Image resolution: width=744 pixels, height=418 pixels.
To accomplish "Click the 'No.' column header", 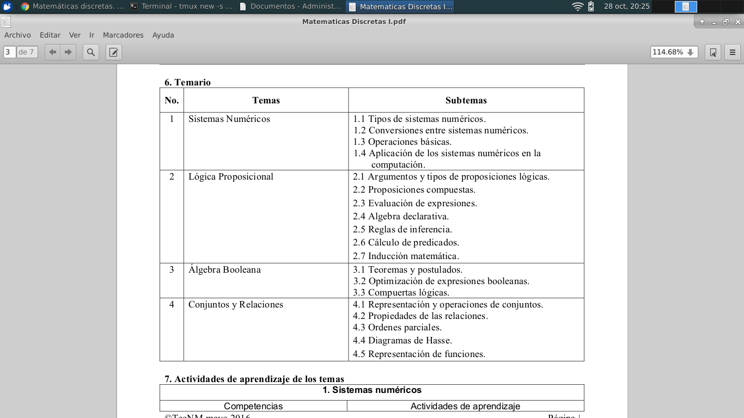I will pyautogui.click(x=172, y=100).
